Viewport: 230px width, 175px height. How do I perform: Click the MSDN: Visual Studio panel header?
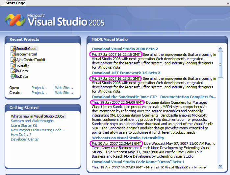pos(157,39)
